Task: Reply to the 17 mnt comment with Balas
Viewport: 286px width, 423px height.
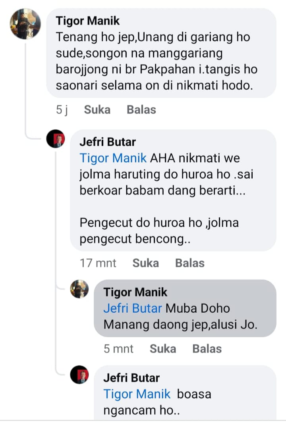Action: pyautogui.click(x=190, y=263)
